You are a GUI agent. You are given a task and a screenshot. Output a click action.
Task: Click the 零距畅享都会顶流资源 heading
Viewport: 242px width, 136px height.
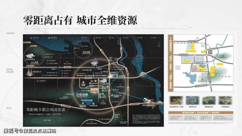(46, 110)
